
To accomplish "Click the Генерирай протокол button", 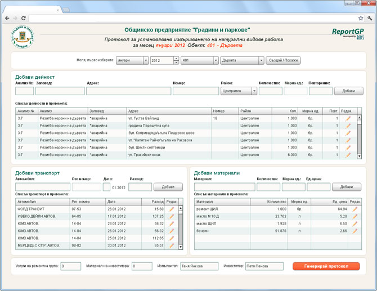I will click(x=326, y=266).
